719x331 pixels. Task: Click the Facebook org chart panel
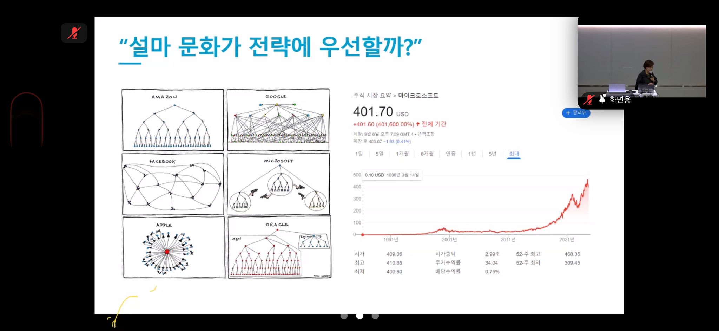(x=173, y=184)
